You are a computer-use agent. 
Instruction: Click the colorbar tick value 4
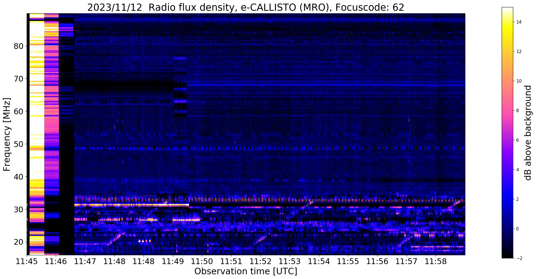click(517, 170)
